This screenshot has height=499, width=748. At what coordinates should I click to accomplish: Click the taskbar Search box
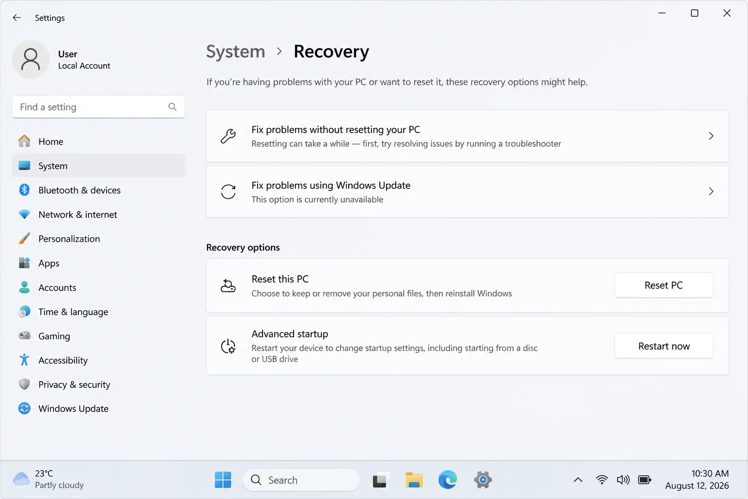point(301,480)
